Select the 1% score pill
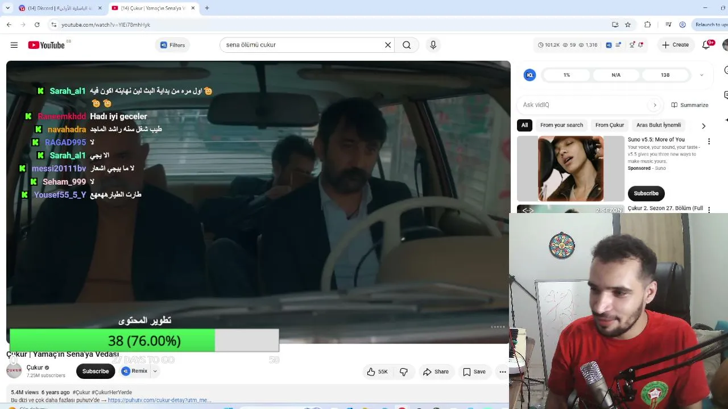The height and width of the screenshot is (409, 728). 566,75
